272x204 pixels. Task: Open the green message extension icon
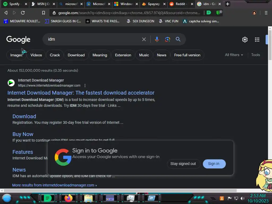click(209, 12)
